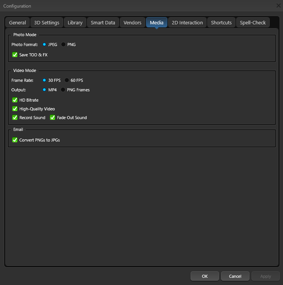Click the OK button
This screenshot has height=285, width=283.
coord(205,276)
